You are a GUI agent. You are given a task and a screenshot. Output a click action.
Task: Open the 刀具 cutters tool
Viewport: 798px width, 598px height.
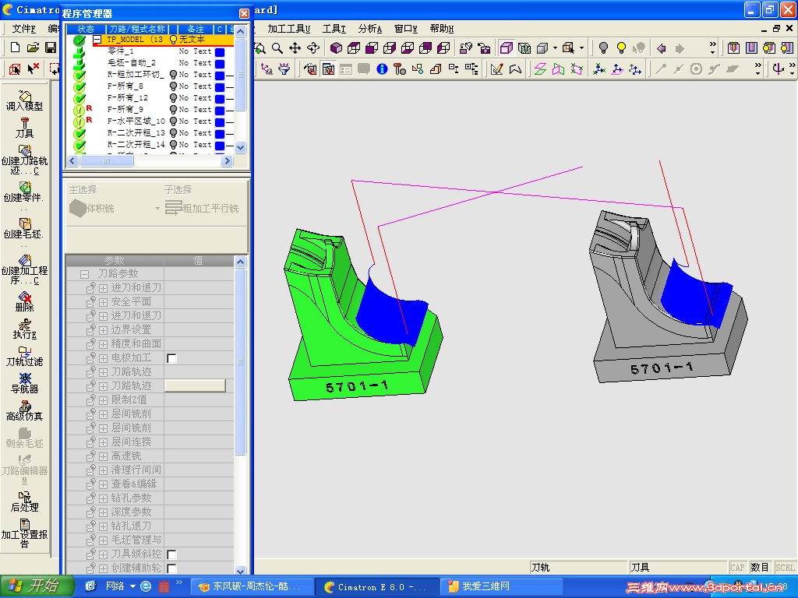click(24, 128)
